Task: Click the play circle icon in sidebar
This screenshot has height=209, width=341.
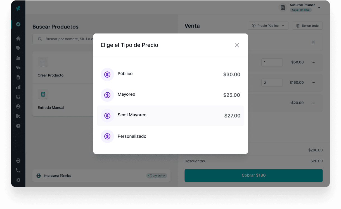Action: click(18, 126)
